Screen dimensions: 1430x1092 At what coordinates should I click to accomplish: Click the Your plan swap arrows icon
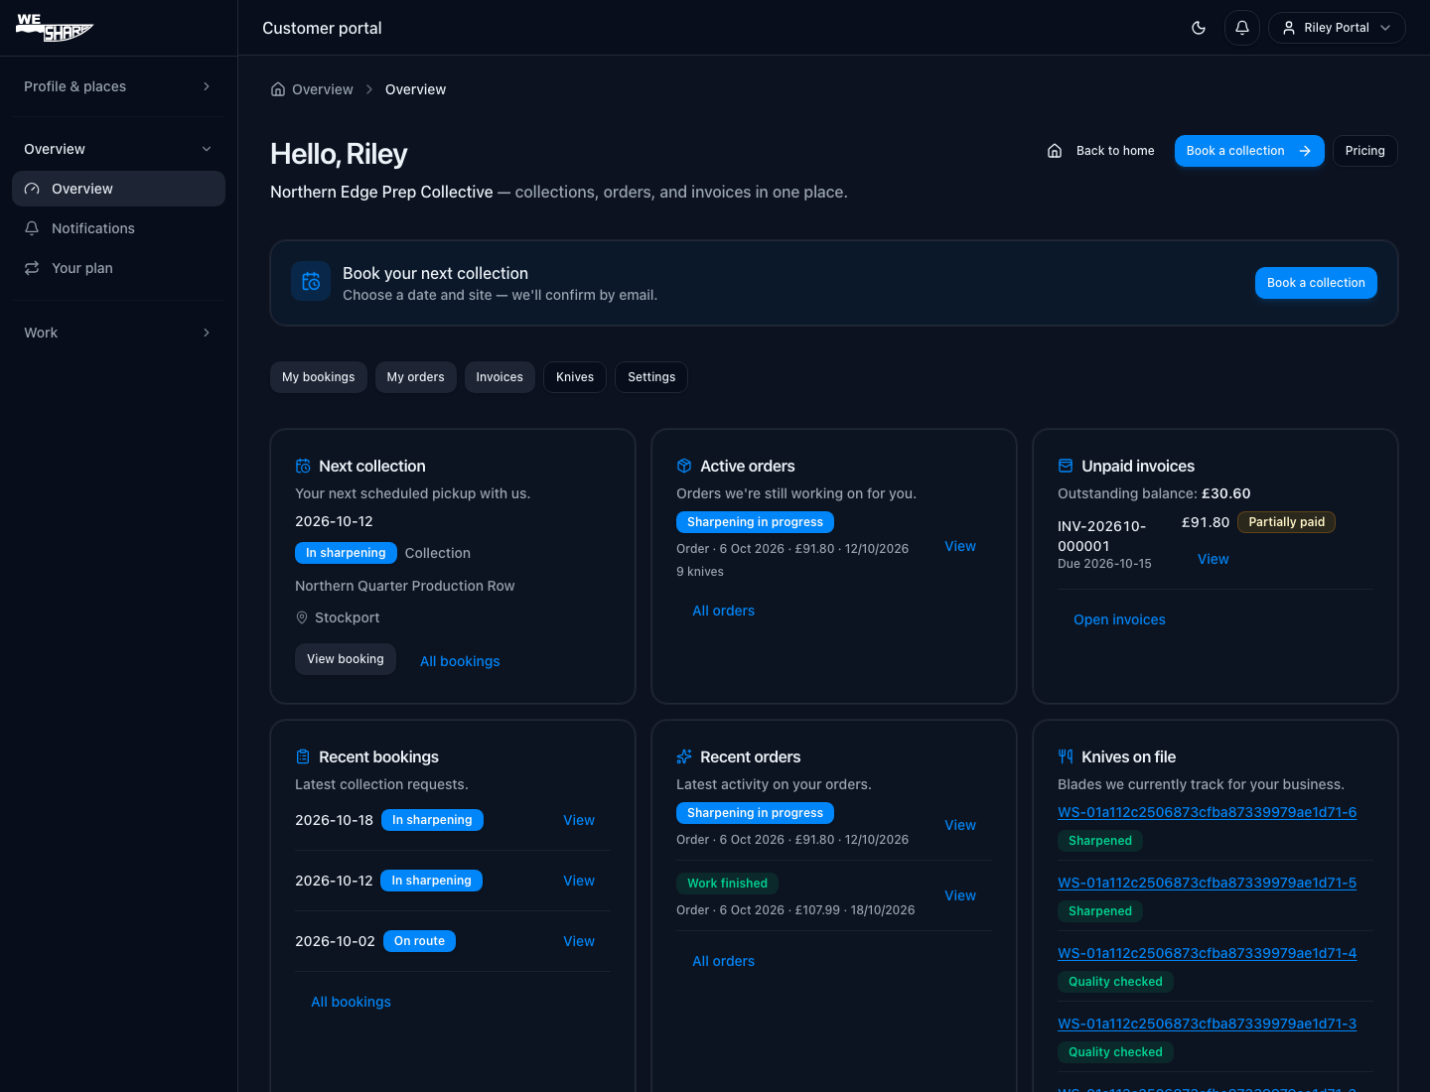point(32,268)
